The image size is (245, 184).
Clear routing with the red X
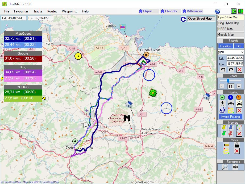(x=239, y=110)
